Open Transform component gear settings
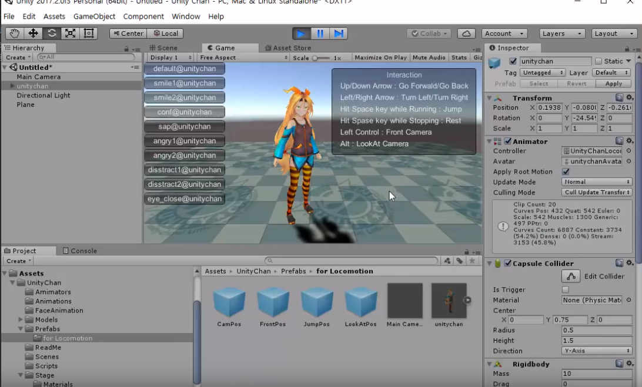The width and height of the screenshot is (642, 387). [630, 97]
